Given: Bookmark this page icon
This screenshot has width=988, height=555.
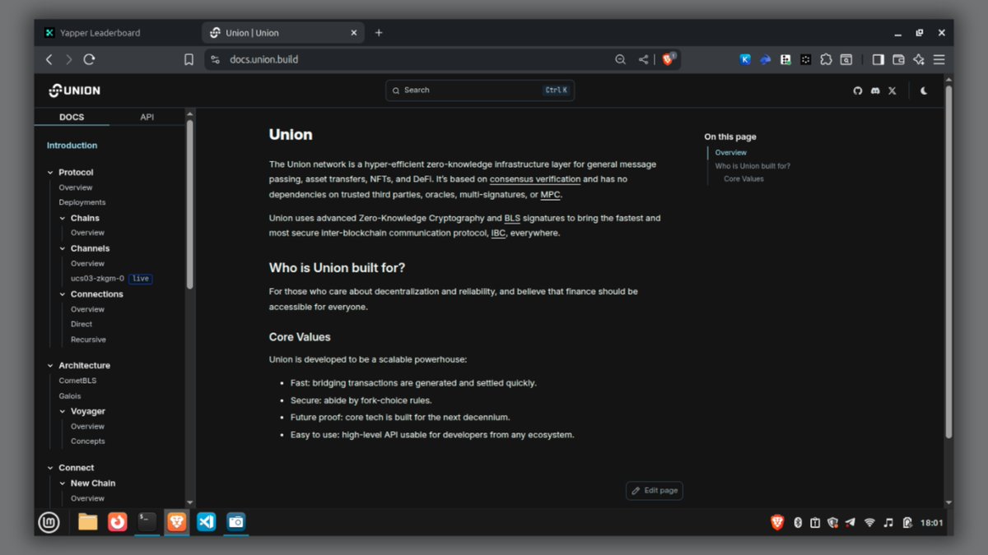Looking at the screenshot, I should [x=189, y=59].
